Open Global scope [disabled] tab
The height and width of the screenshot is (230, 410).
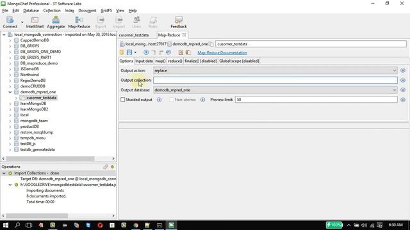coord(239,61)
